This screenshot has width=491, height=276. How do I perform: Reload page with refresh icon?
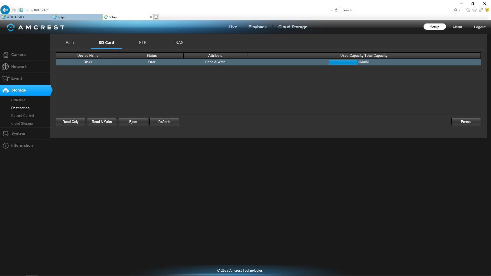(336, 10)
